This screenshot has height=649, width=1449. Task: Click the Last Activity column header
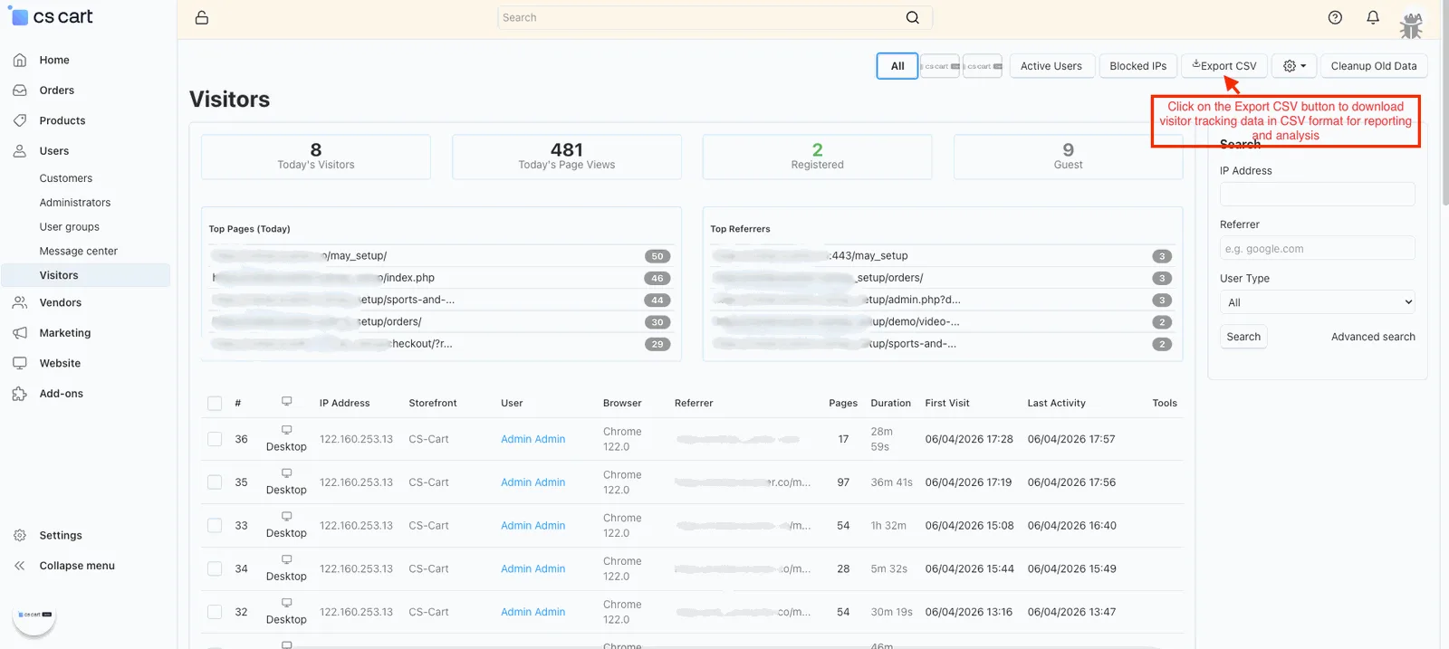pos(1056,403)
